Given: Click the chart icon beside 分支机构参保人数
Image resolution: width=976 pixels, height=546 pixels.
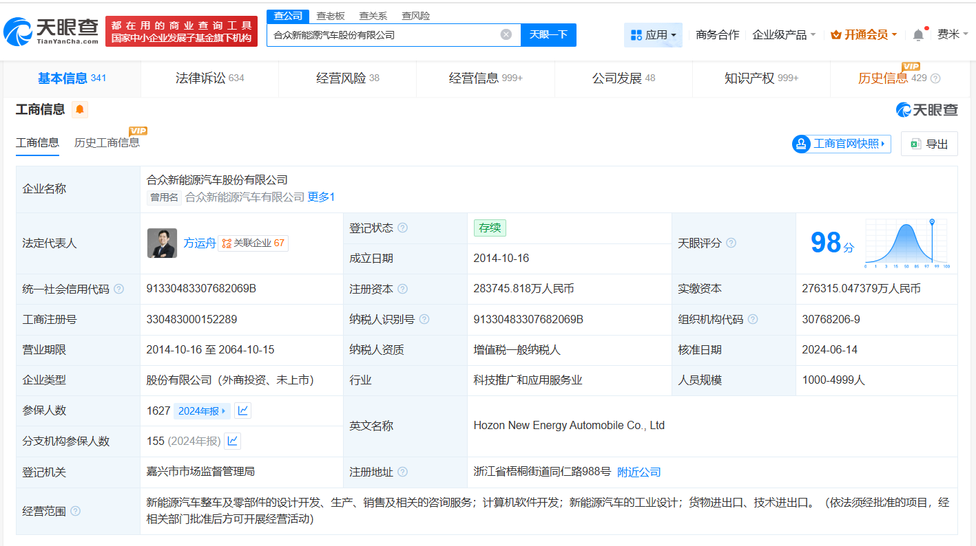Looking at the screenshot, I should [232, 441].
